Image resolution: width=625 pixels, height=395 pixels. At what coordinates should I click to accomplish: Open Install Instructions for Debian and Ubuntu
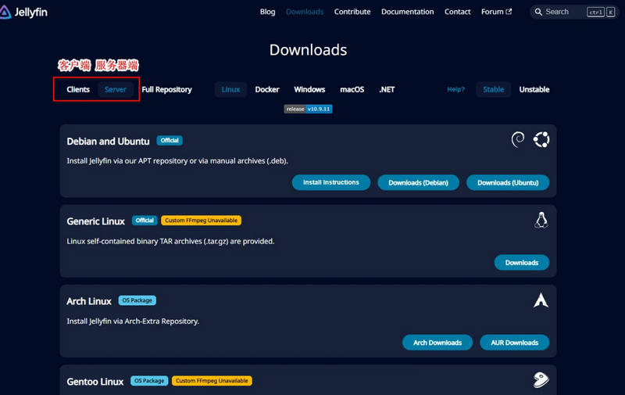[330, 182]
